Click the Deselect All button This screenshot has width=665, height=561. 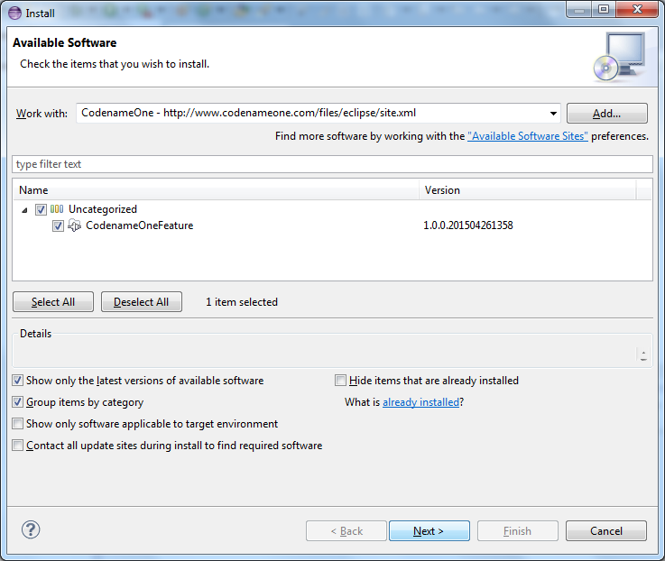(x=142, y=302)
